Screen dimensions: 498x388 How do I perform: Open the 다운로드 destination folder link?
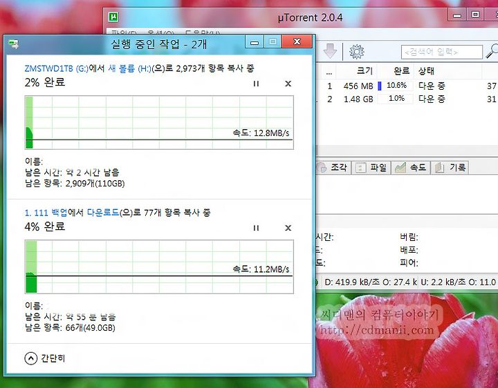[103, 213]
